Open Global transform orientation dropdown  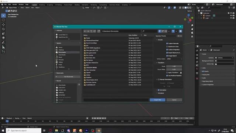tap(87, 7)
